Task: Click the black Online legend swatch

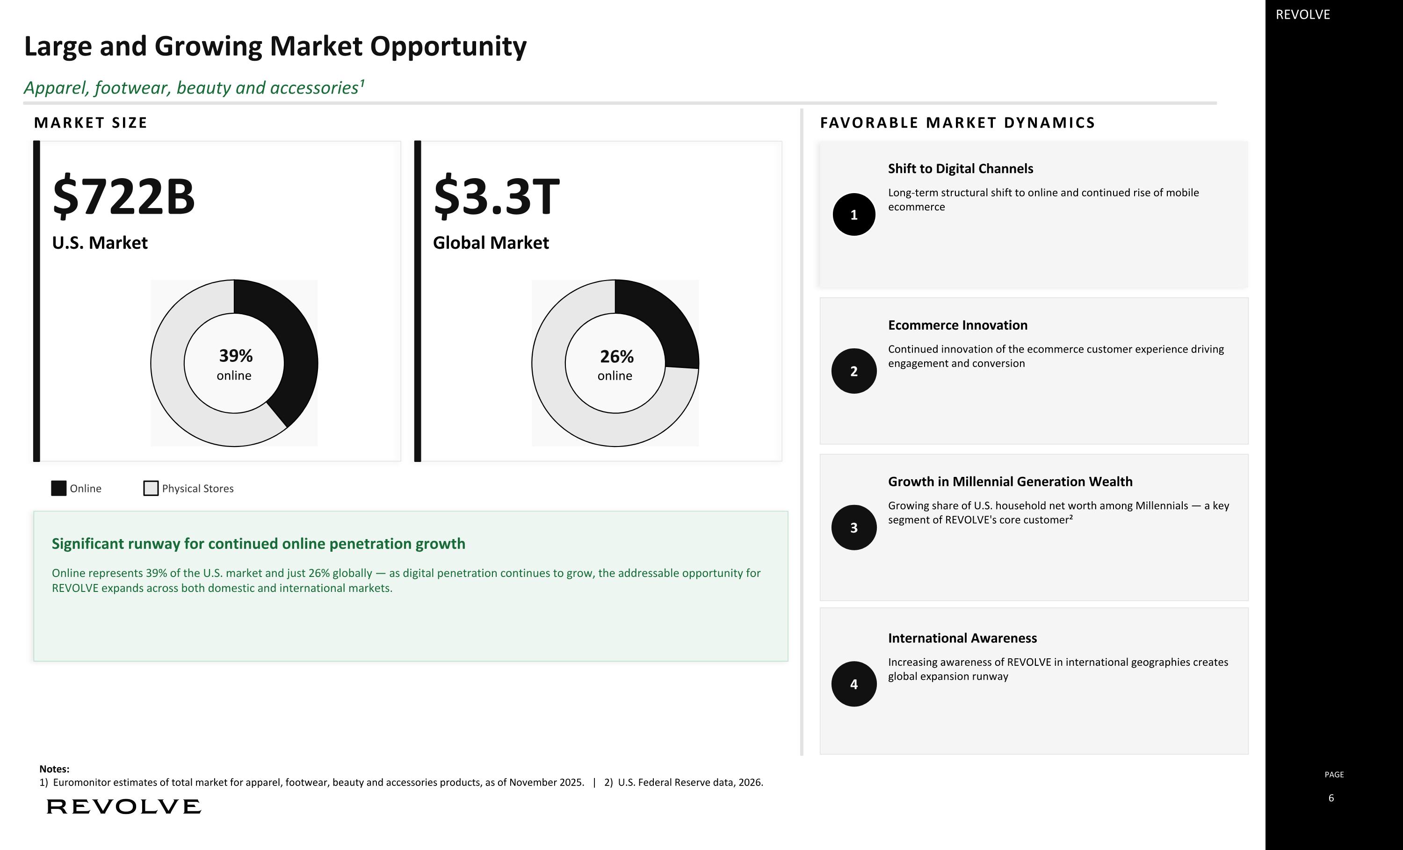Action: coord(58,489)
